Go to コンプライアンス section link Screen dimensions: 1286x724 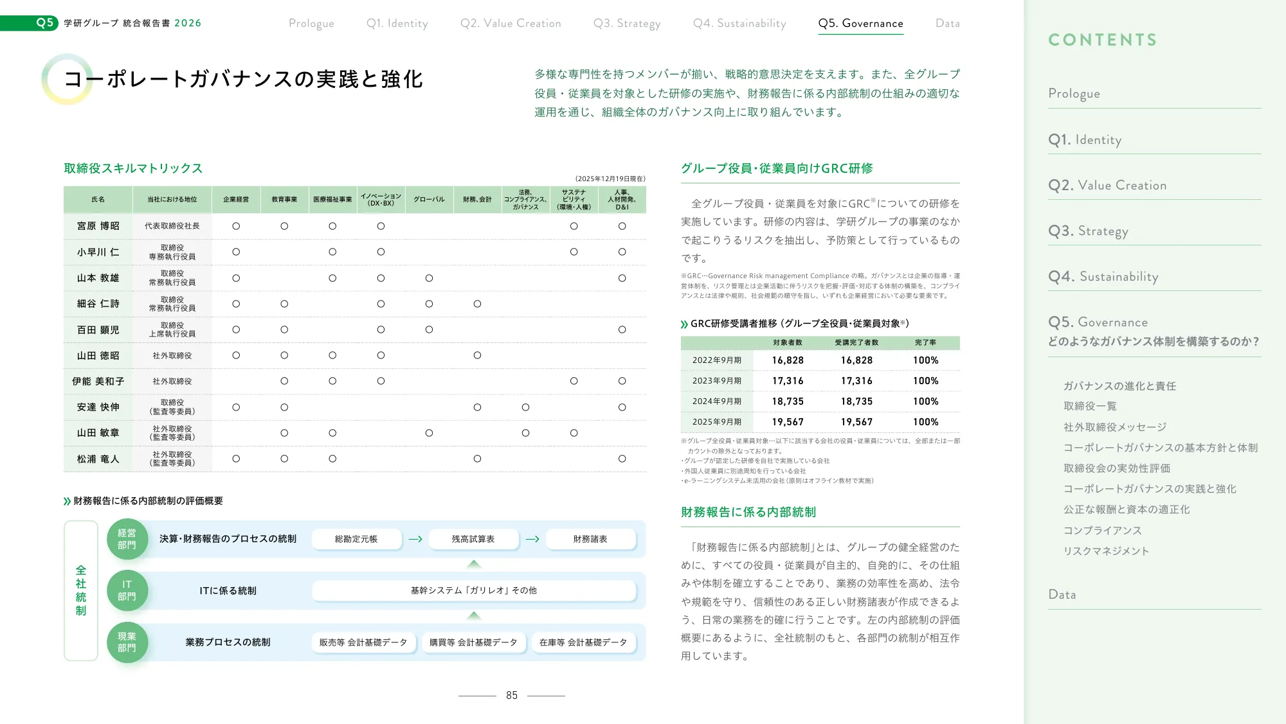pos(1103,531)
